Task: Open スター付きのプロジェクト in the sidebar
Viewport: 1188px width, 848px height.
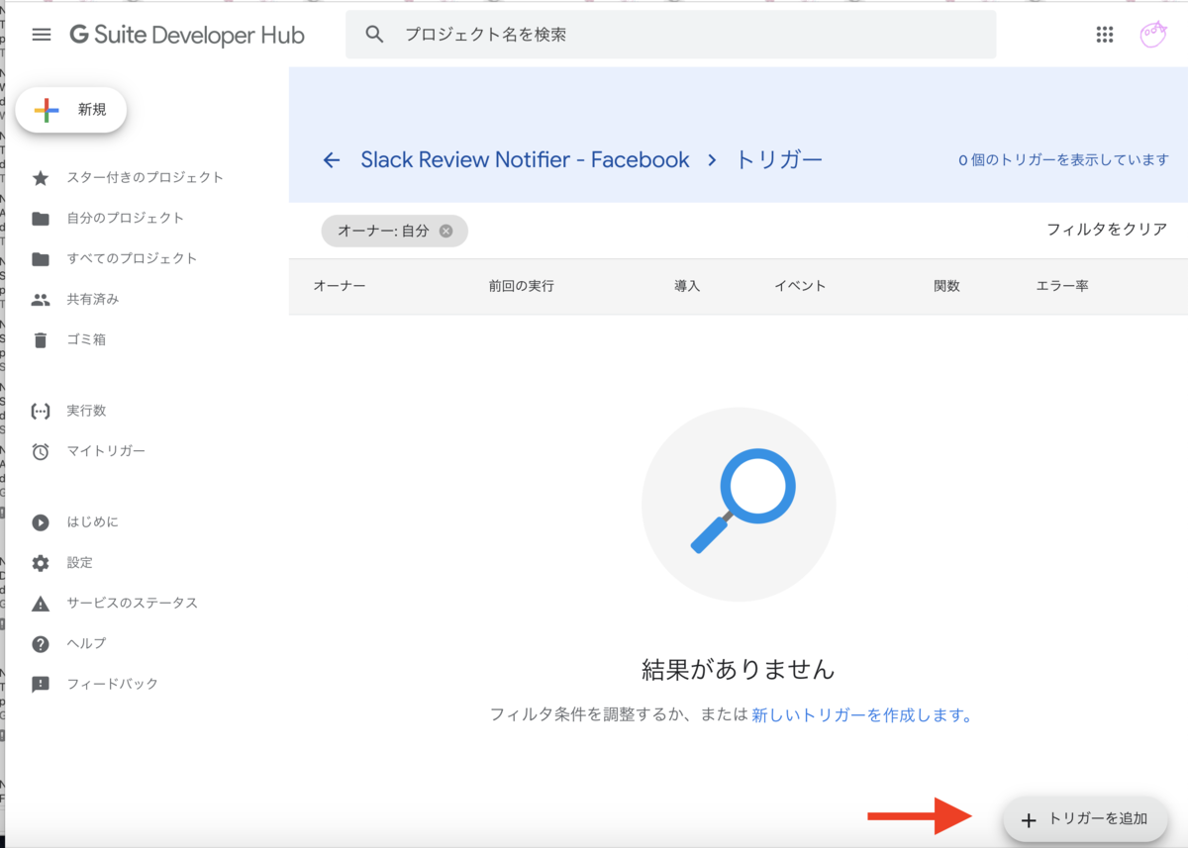Action: point(146,178)
